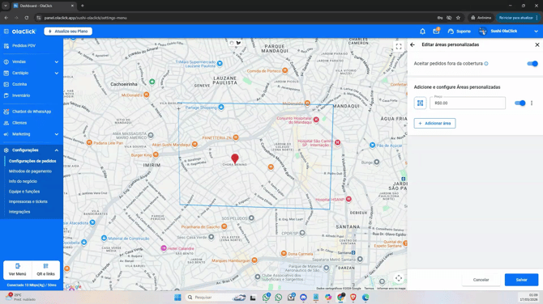Click the red location pin at Chora Menino
The image size is (543, 304).
click(x=235, y=158)
